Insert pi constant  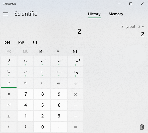point(9,94)
